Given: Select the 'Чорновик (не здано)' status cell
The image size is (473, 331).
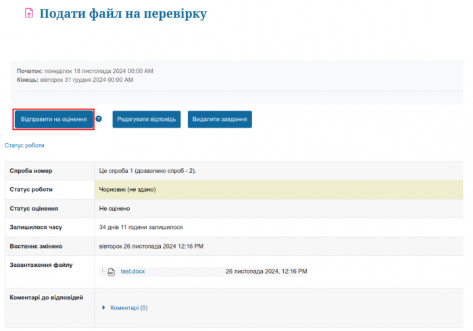Looking at the screenshot, I should tap(127, 189).
